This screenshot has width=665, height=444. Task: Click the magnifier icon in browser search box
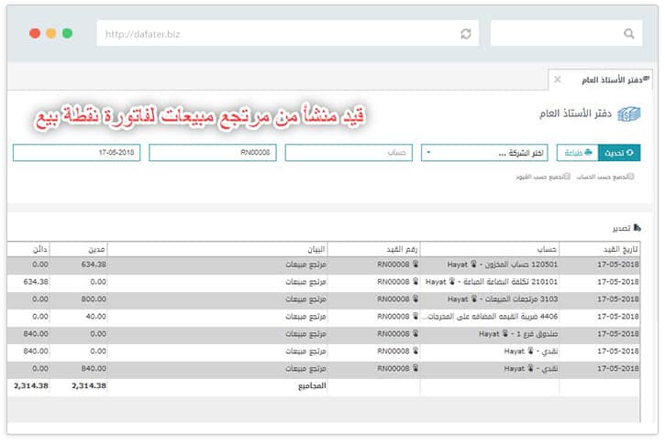coord(628,34)
